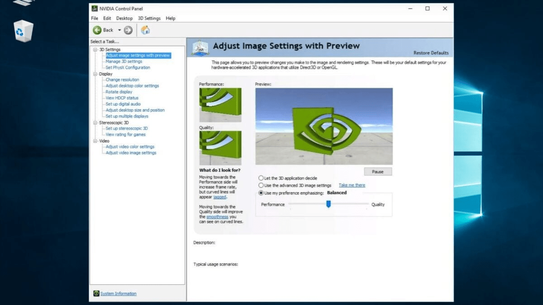Open the System Information link
This screenshot has height=305, width=543.
click(x=118, y=294)
